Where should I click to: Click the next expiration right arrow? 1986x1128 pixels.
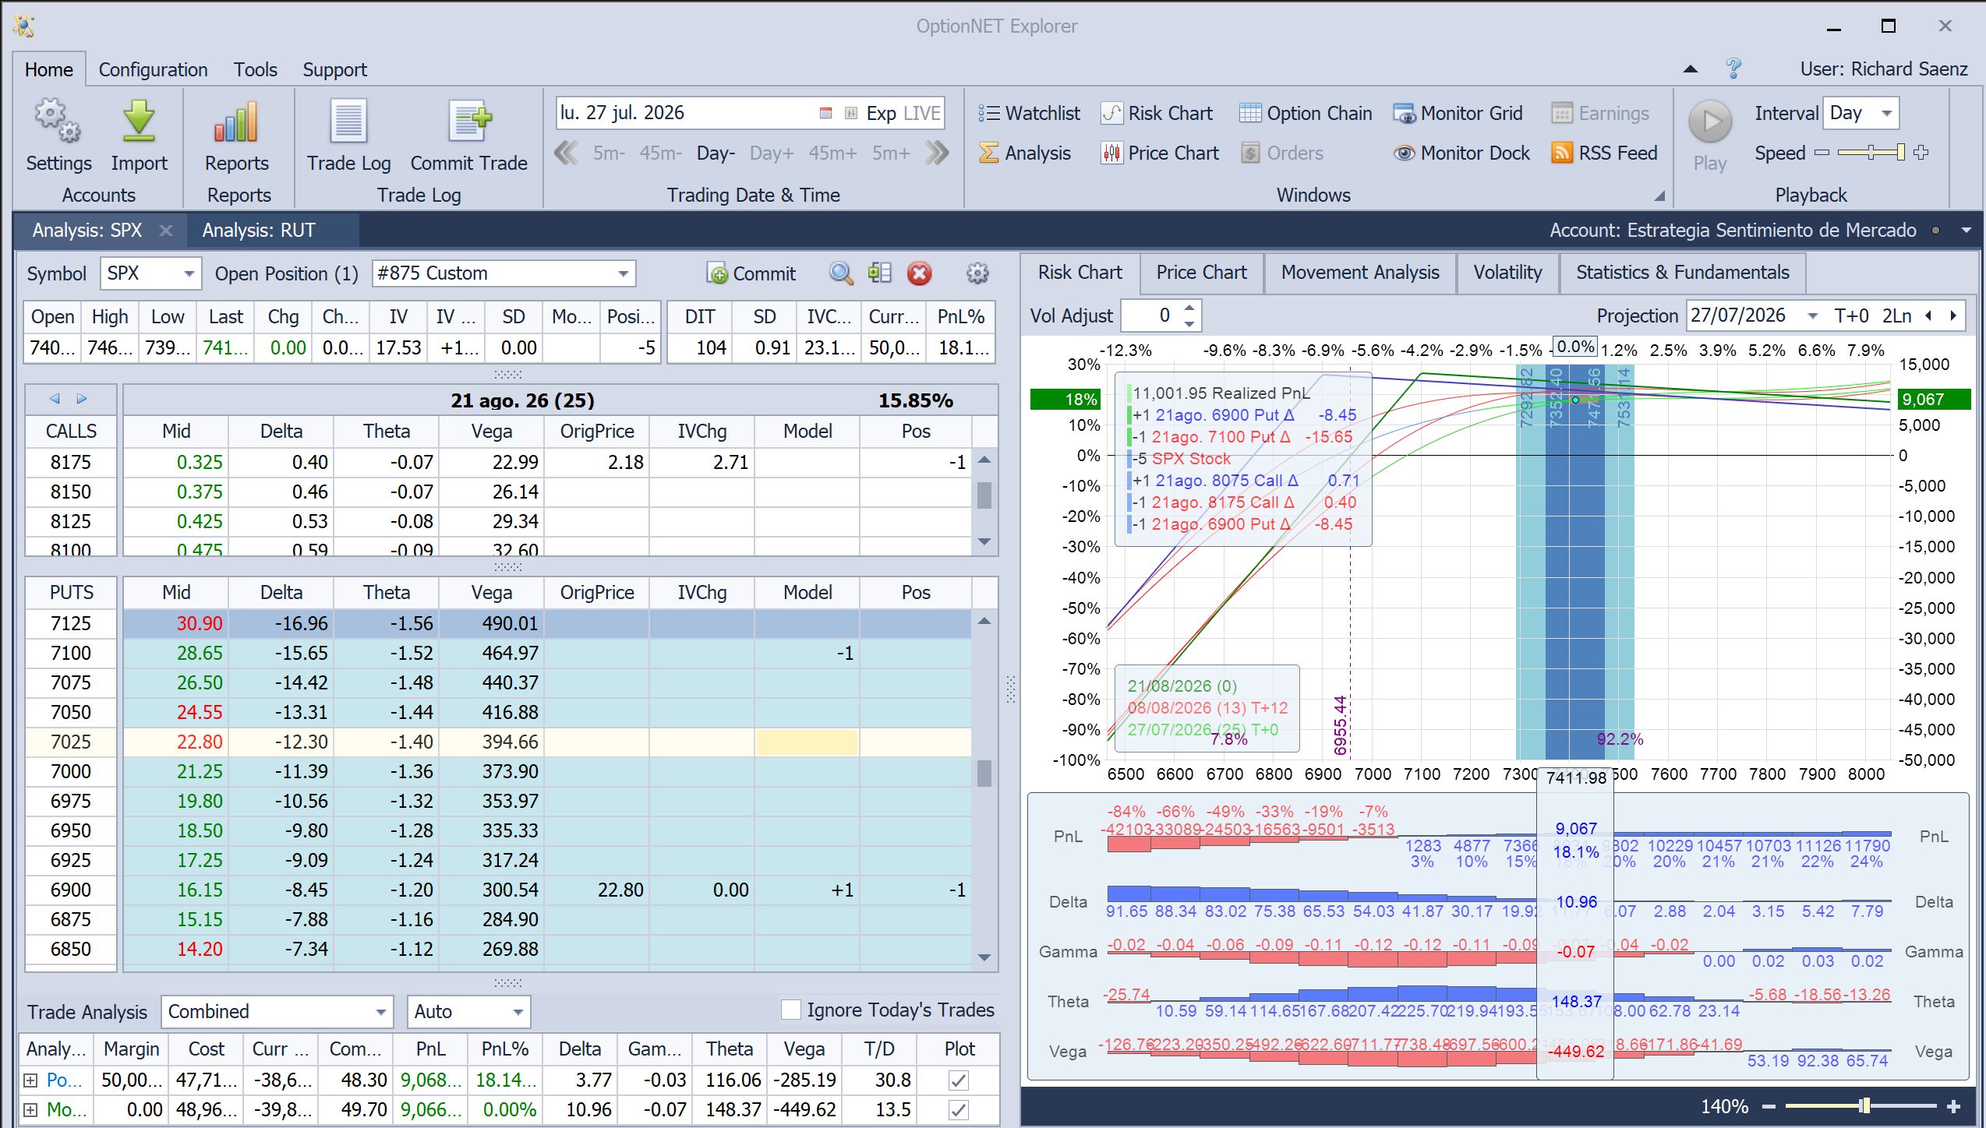pos(82,399)
